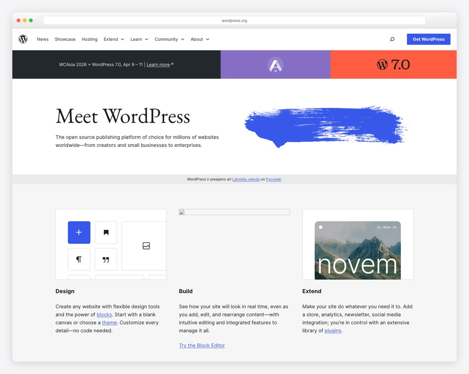Screen dimensions: 469x374
Task: Click the novem theme preview thumbnail
Action: [x=358, y=250]
